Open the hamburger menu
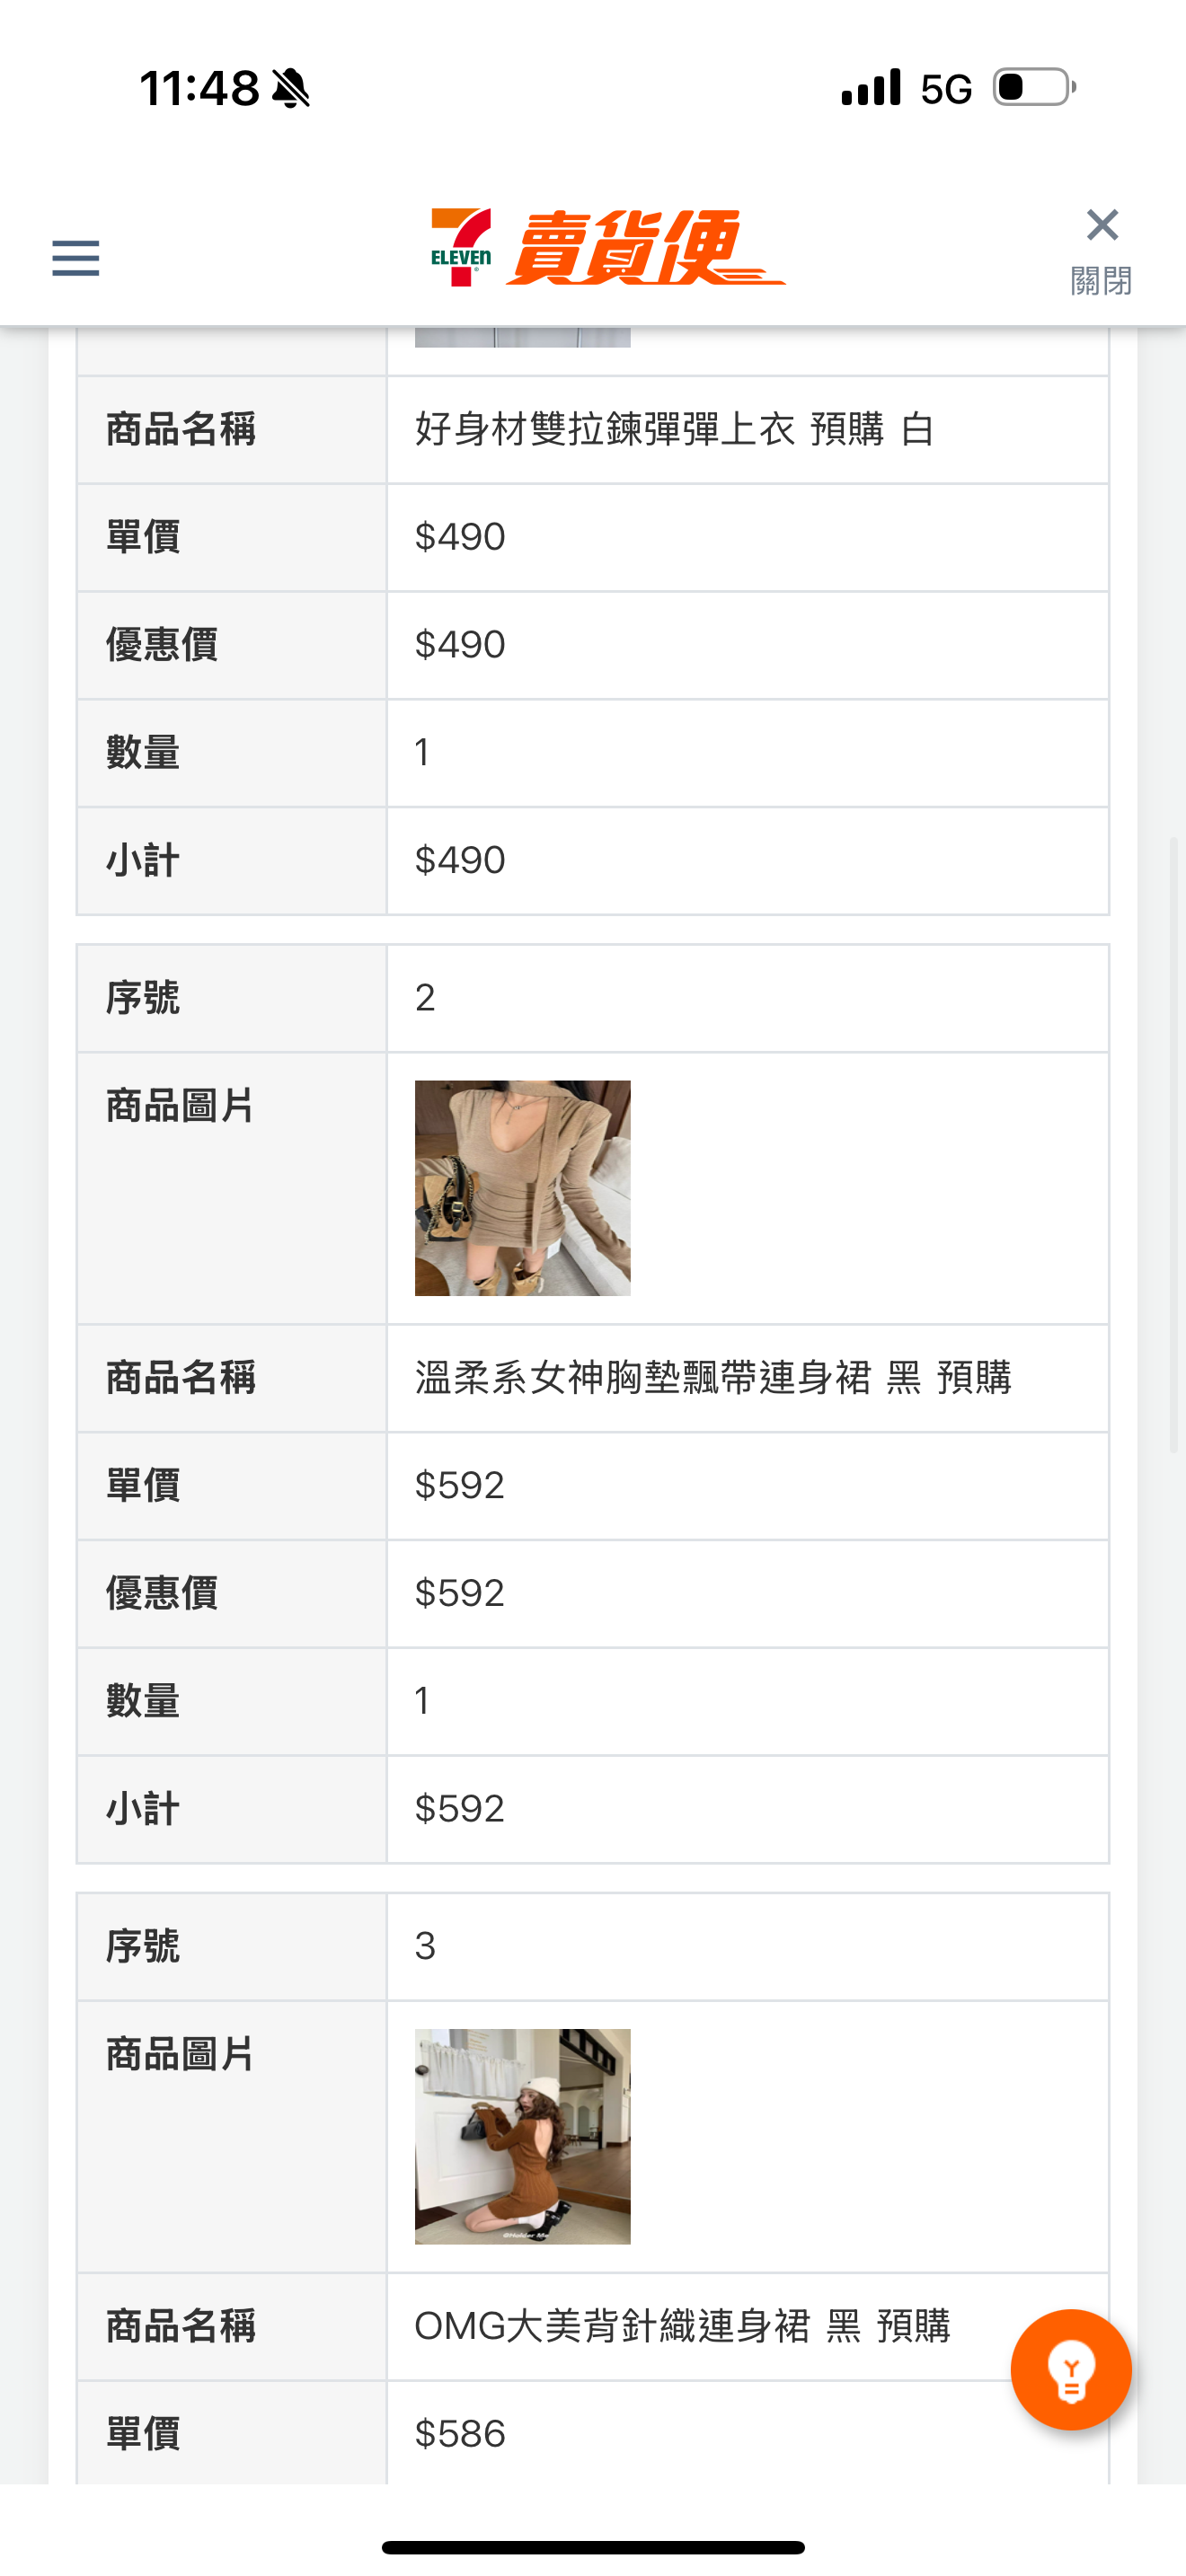The height and width of the screenshot is (2576, 1186). point(76,258)
